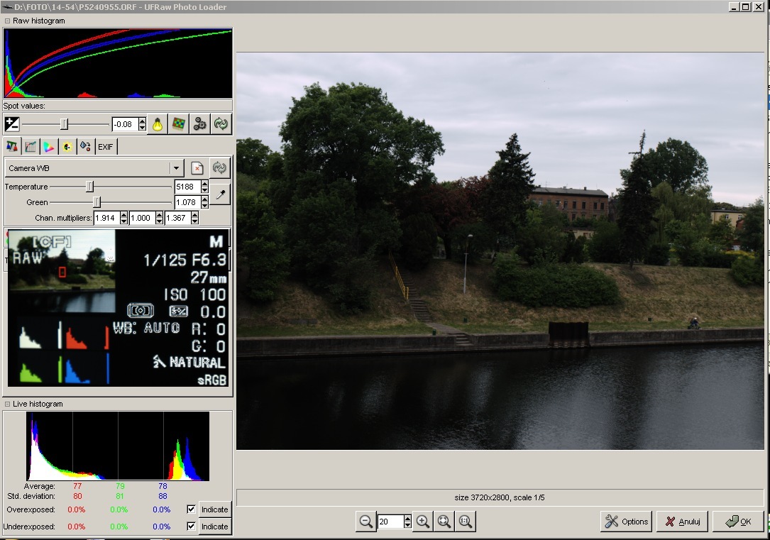
Task: Click the color grid clip-highlights icon
Action: point(179,124)
